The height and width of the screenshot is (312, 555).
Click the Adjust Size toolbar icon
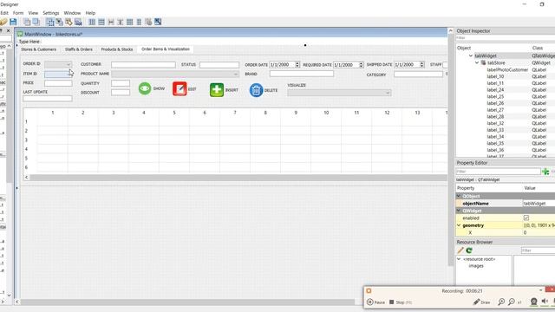[158, 22]
